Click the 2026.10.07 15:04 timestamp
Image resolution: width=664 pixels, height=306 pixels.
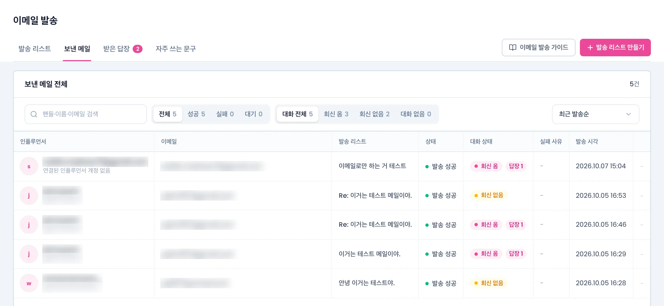601,166
